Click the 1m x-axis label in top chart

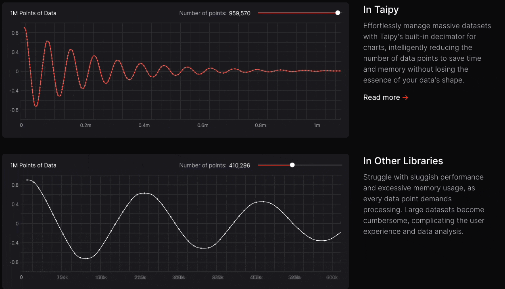317,126
